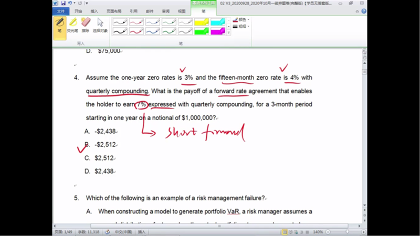Image resolution: width=420 pixels, height=236 pixels.
Task: Pick the thin gray pen style
Action: (x=185, y=22)
